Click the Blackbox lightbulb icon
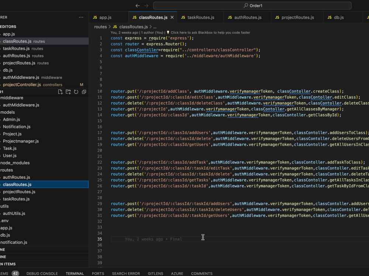Image resolution: width=369 pixels, height=276 pixels. click(168, 32)
